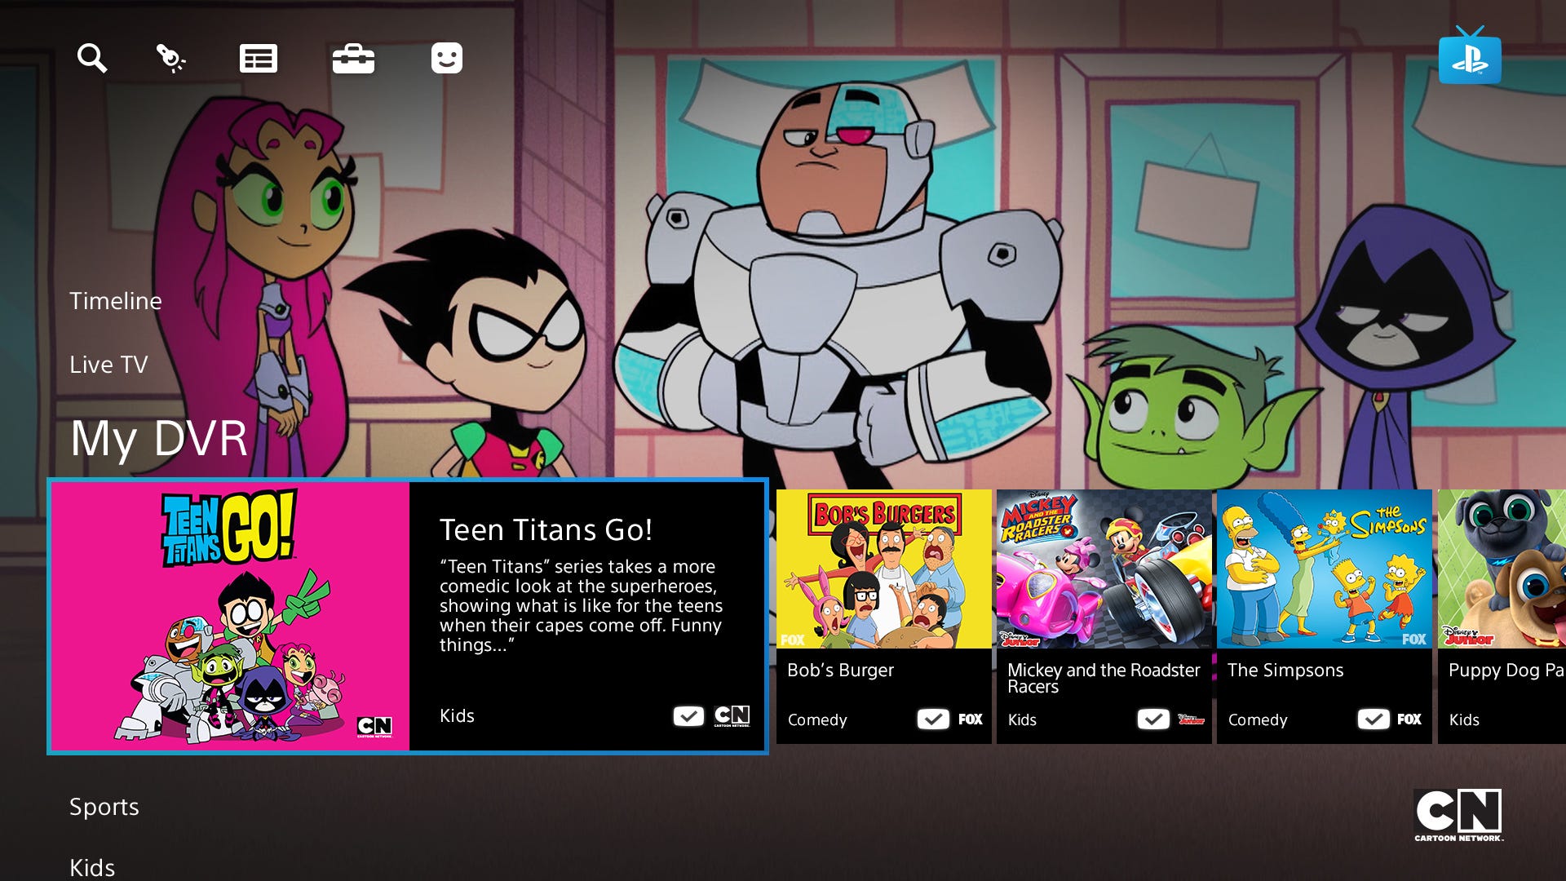Toggle the recorded checkmark on Teen Titans Go!
This screenshot has width=1566, height=881.
pyautogui.click(x=688, y=716)
